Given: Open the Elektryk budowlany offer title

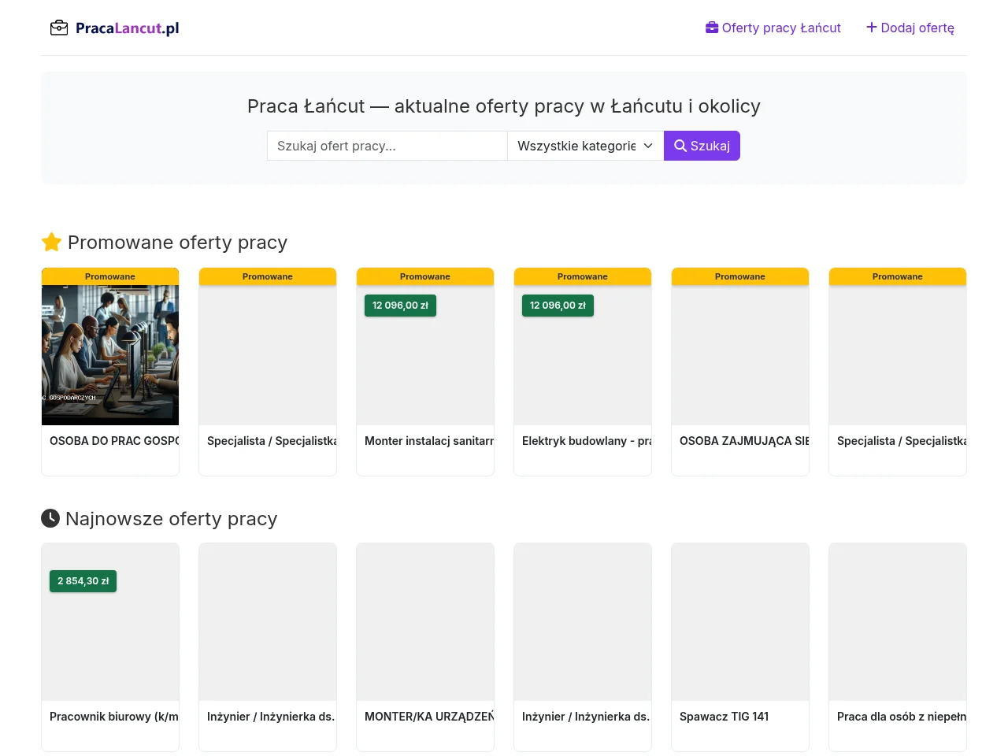Looking at the screenshot, I should [587, 441].
